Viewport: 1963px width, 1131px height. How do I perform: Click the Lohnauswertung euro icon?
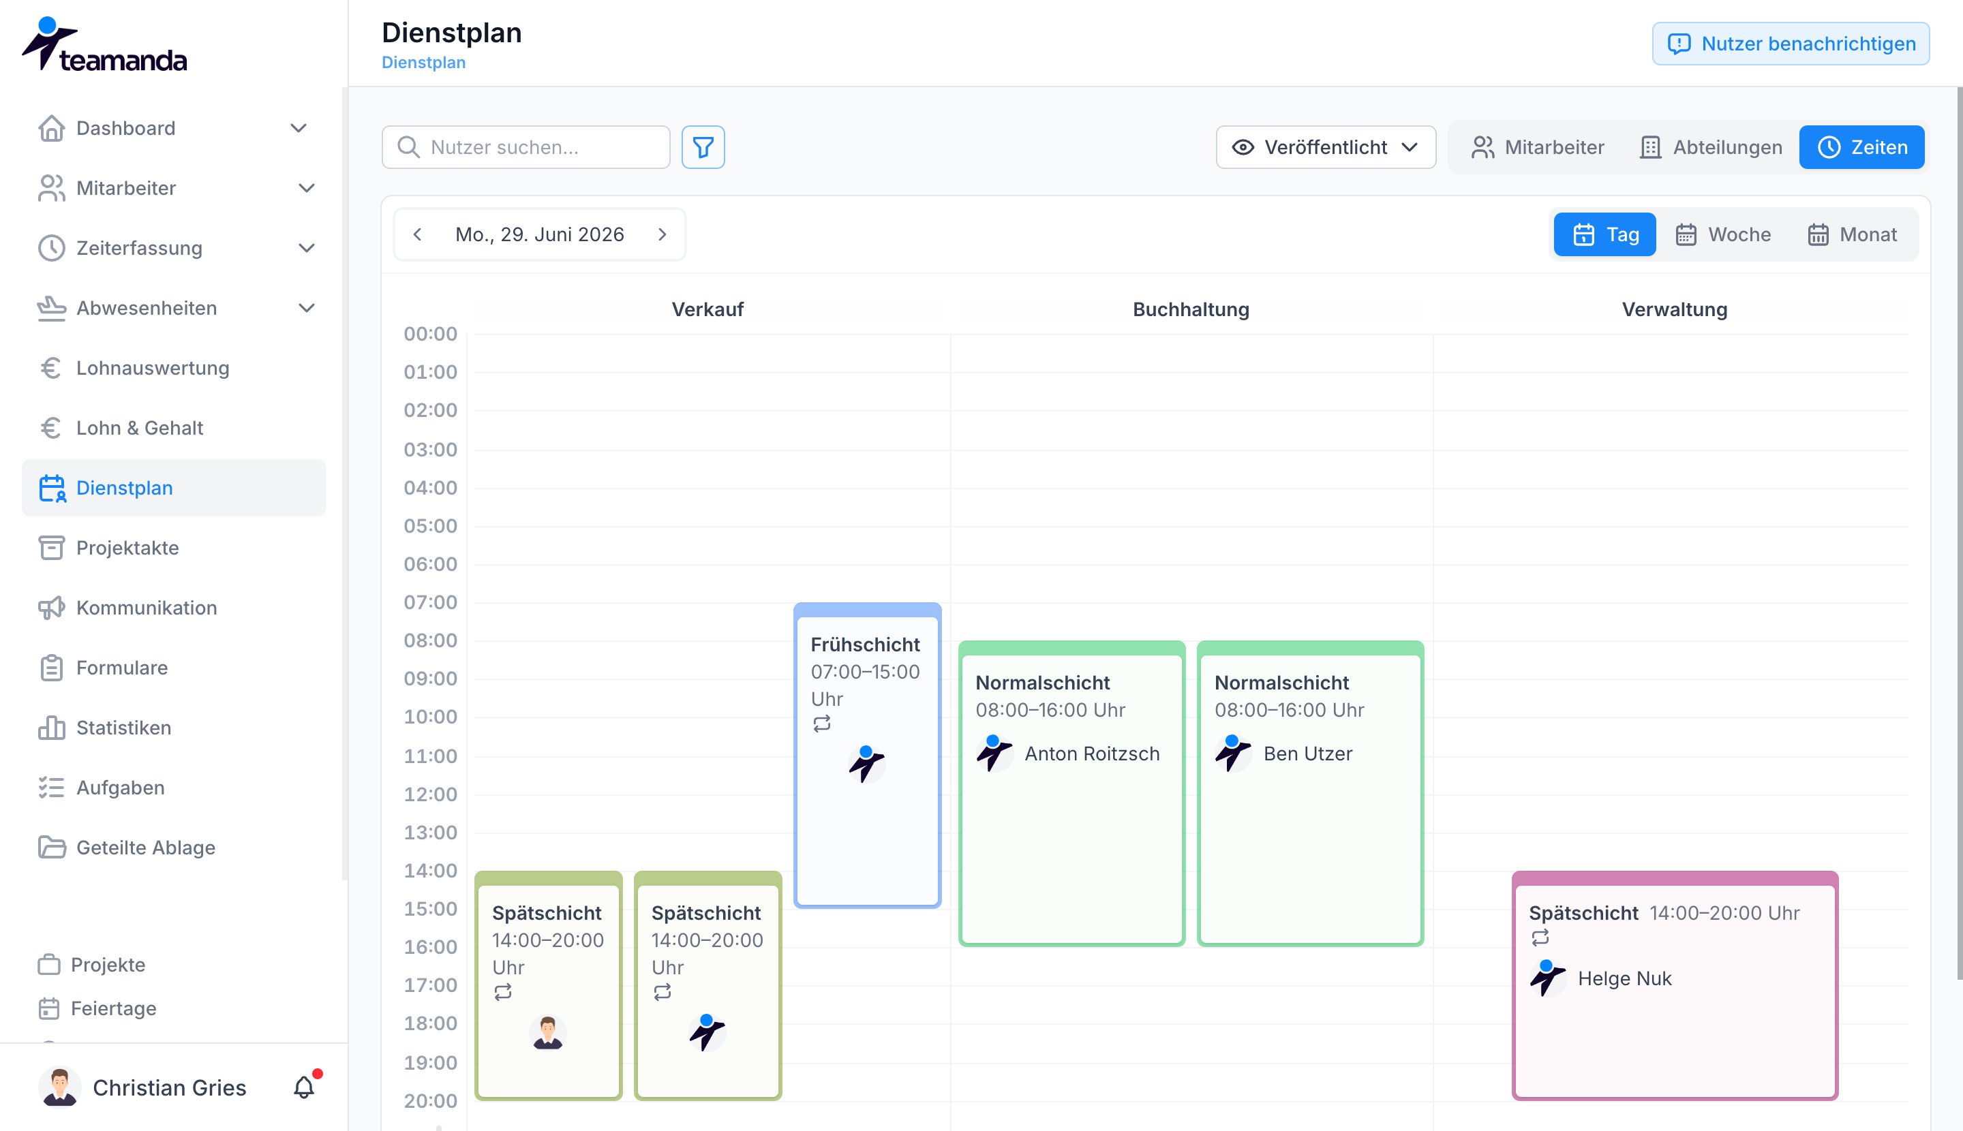[x=51, y=367]
